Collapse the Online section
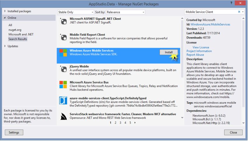The image size is (248, 141). (x=5, y=18)
